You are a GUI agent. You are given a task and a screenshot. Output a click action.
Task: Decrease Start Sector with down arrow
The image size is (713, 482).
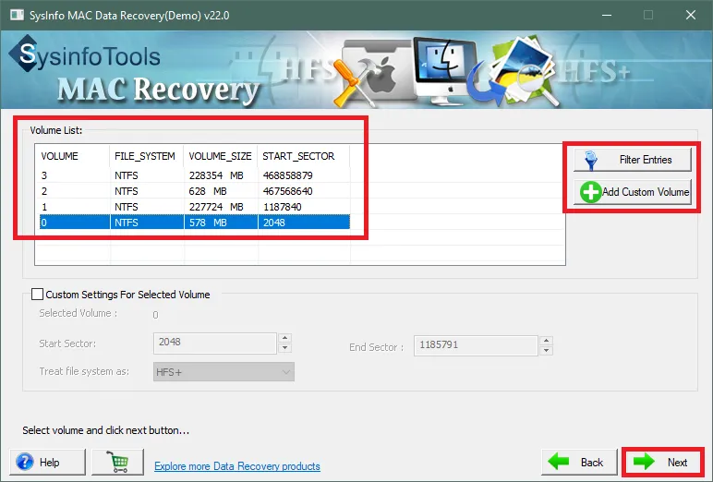click(285, 348)
